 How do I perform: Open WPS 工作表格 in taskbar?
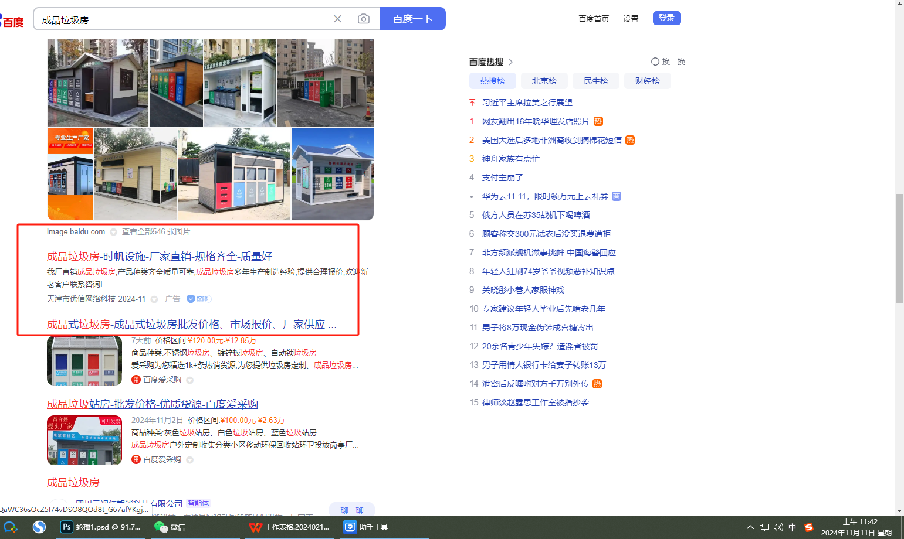click(x=289, y=527)
